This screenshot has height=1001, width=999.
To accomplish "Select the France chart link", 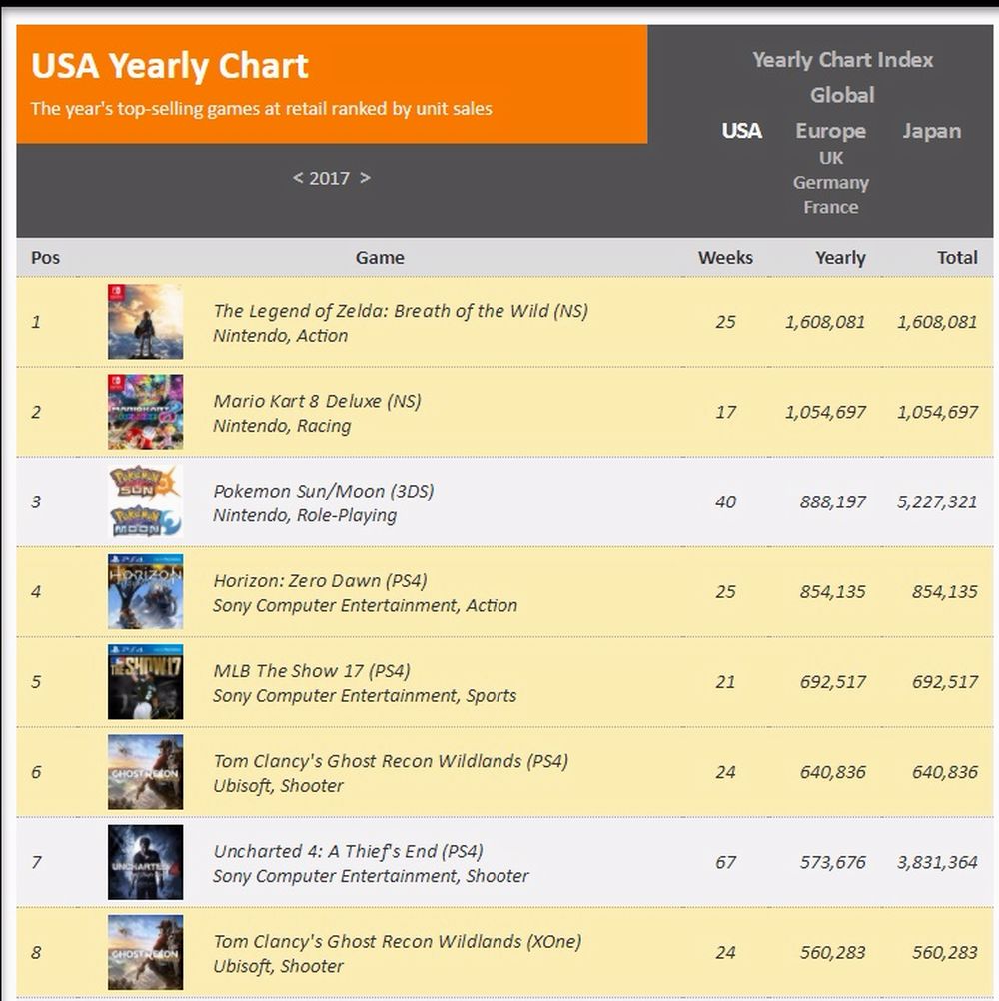I will click(831, 208).
